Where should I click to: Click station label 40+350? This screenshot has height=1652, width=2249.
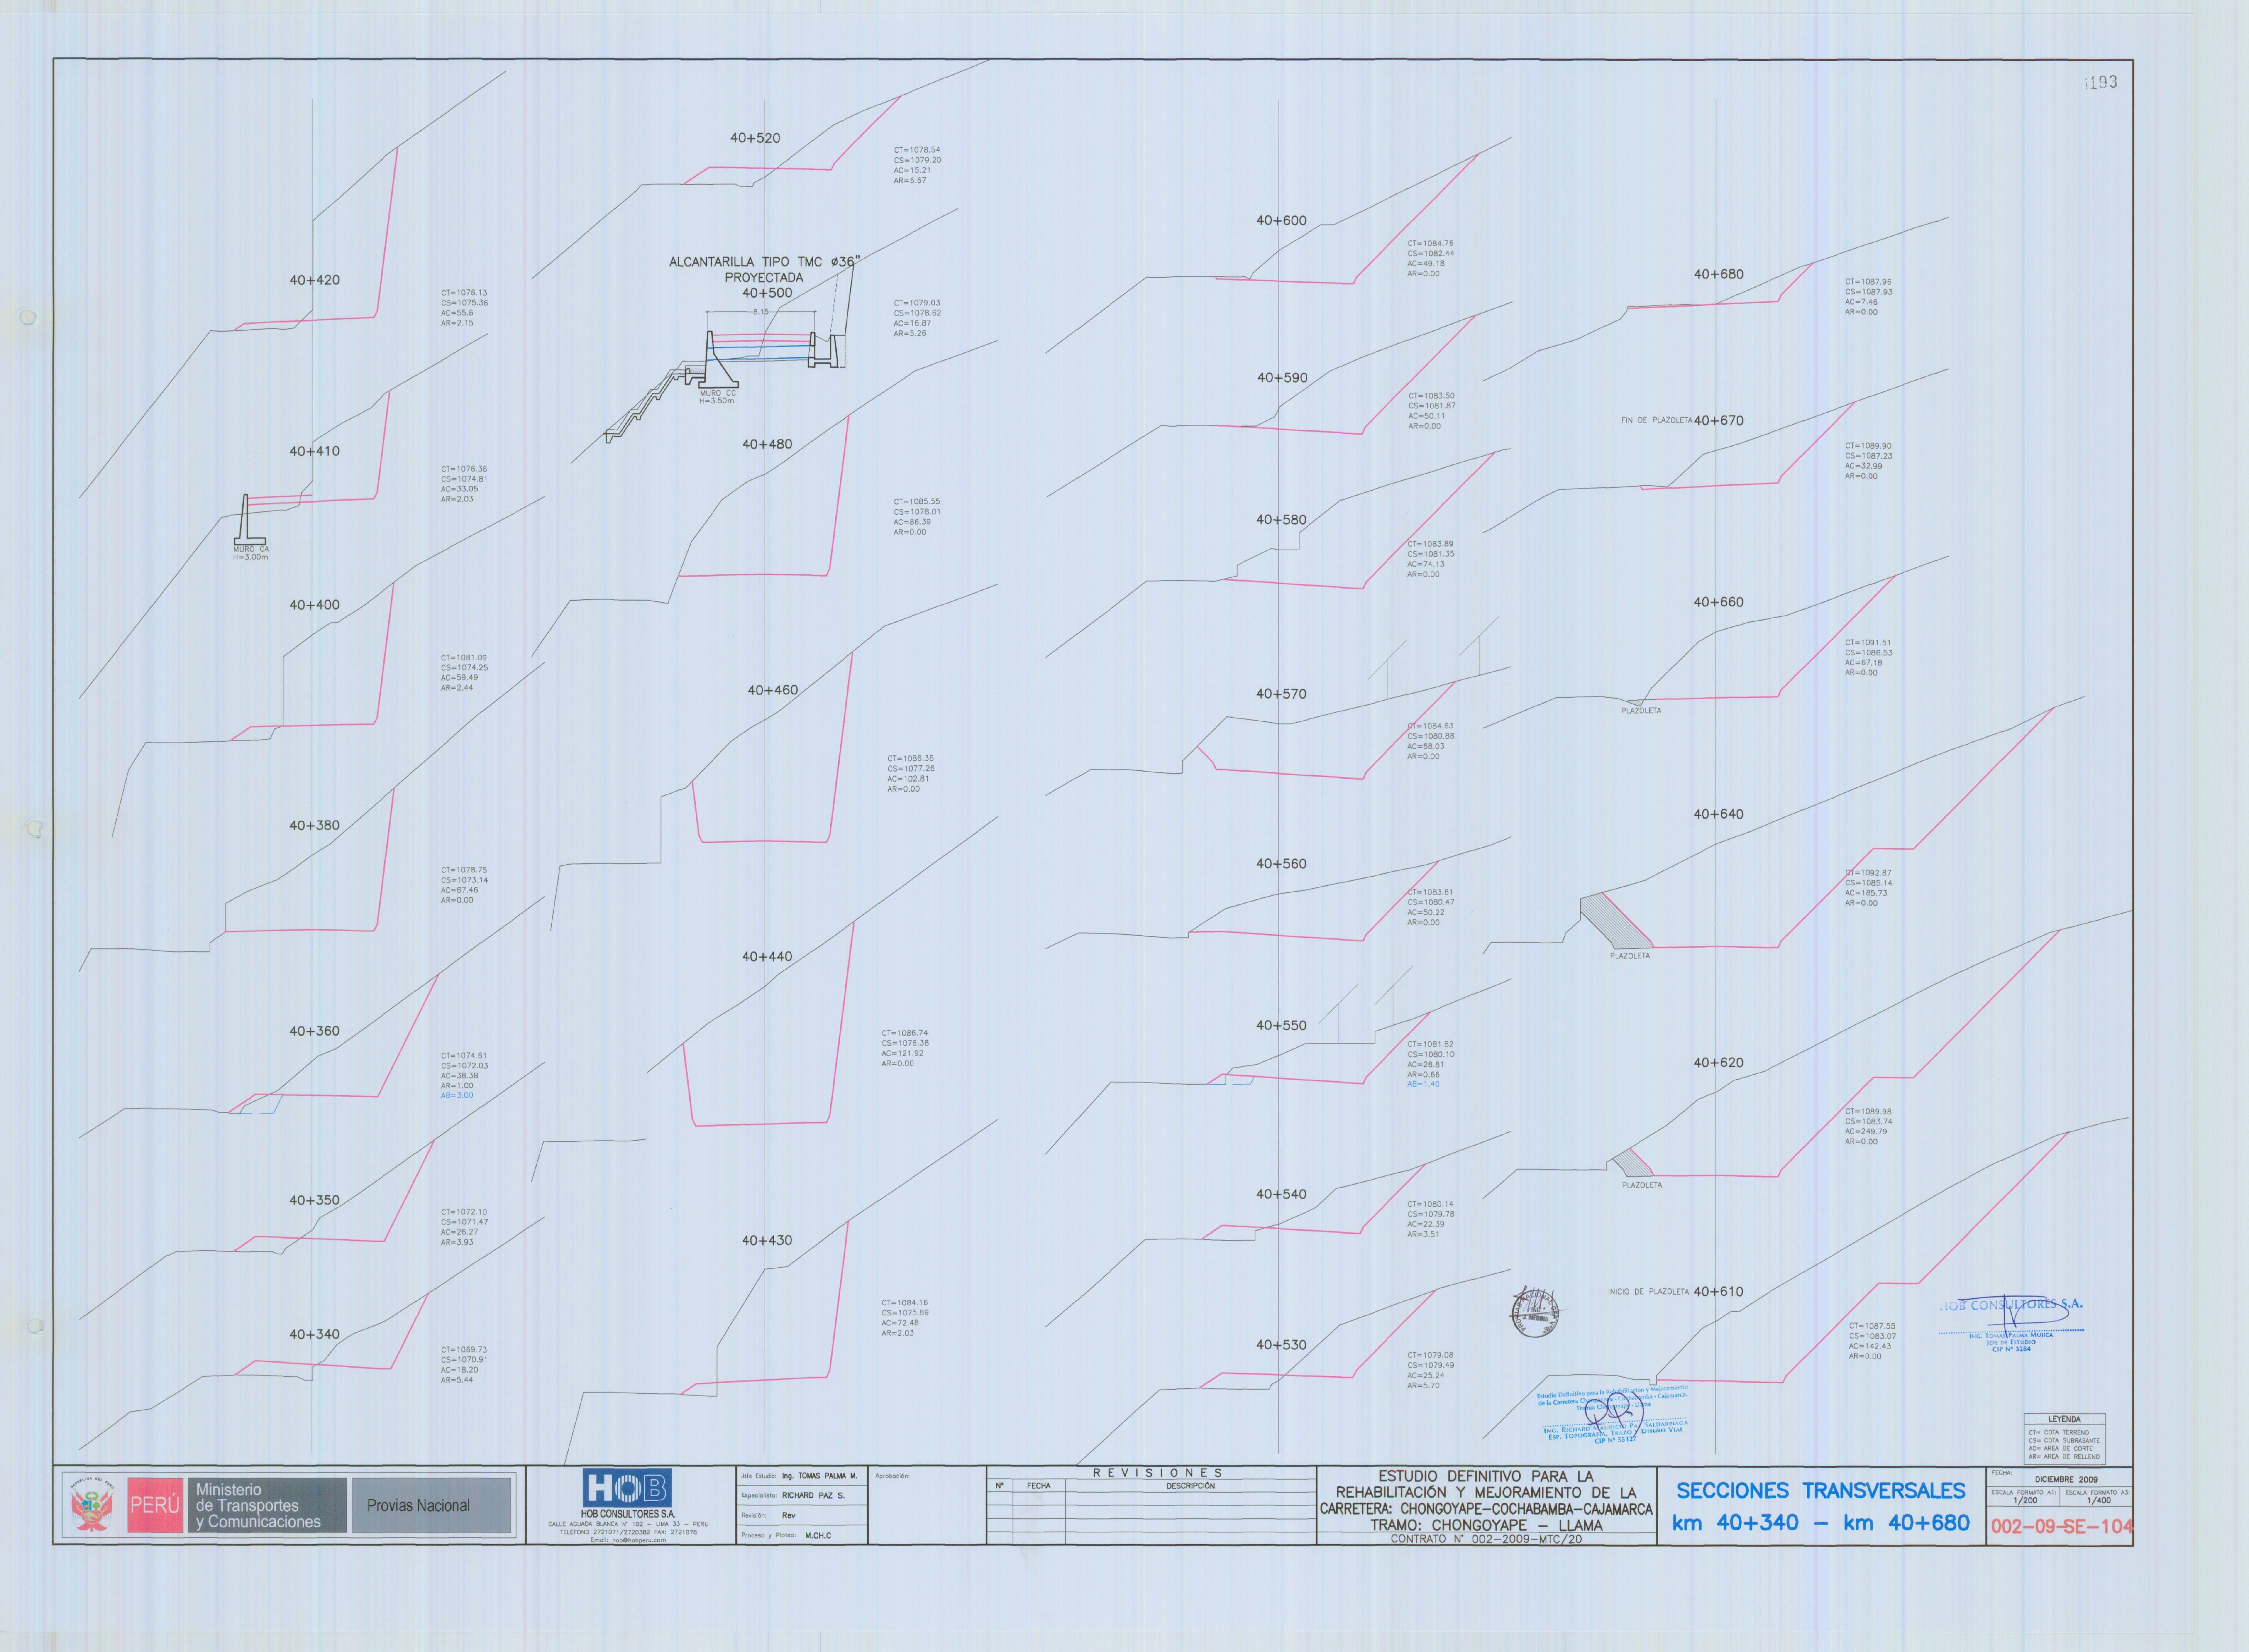click(x=314, y=1200)
